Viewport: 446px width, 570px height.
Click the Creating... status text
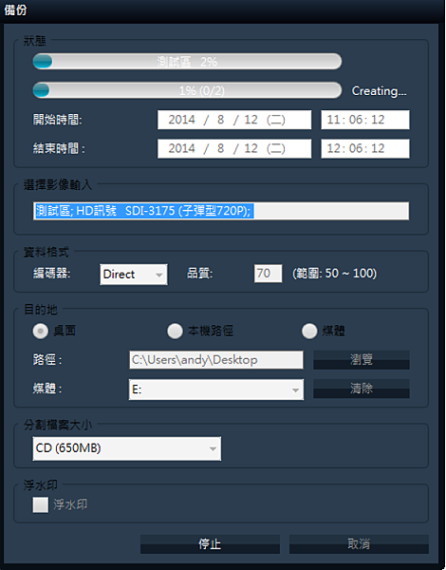(379, 91)
